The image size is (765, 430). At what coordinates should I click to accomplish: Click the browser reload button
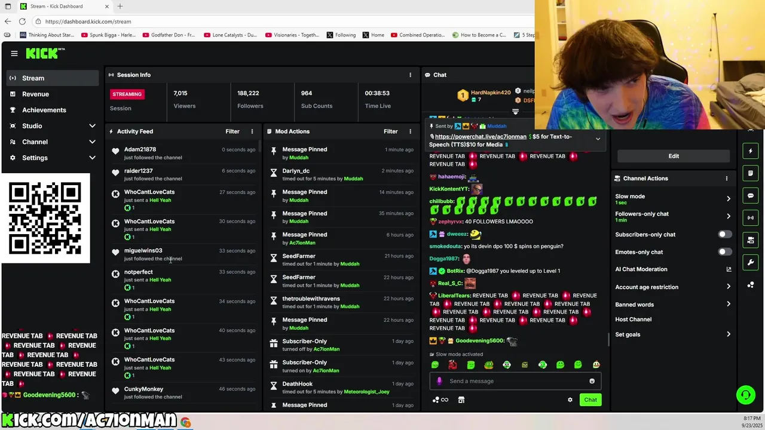(22, 21)
